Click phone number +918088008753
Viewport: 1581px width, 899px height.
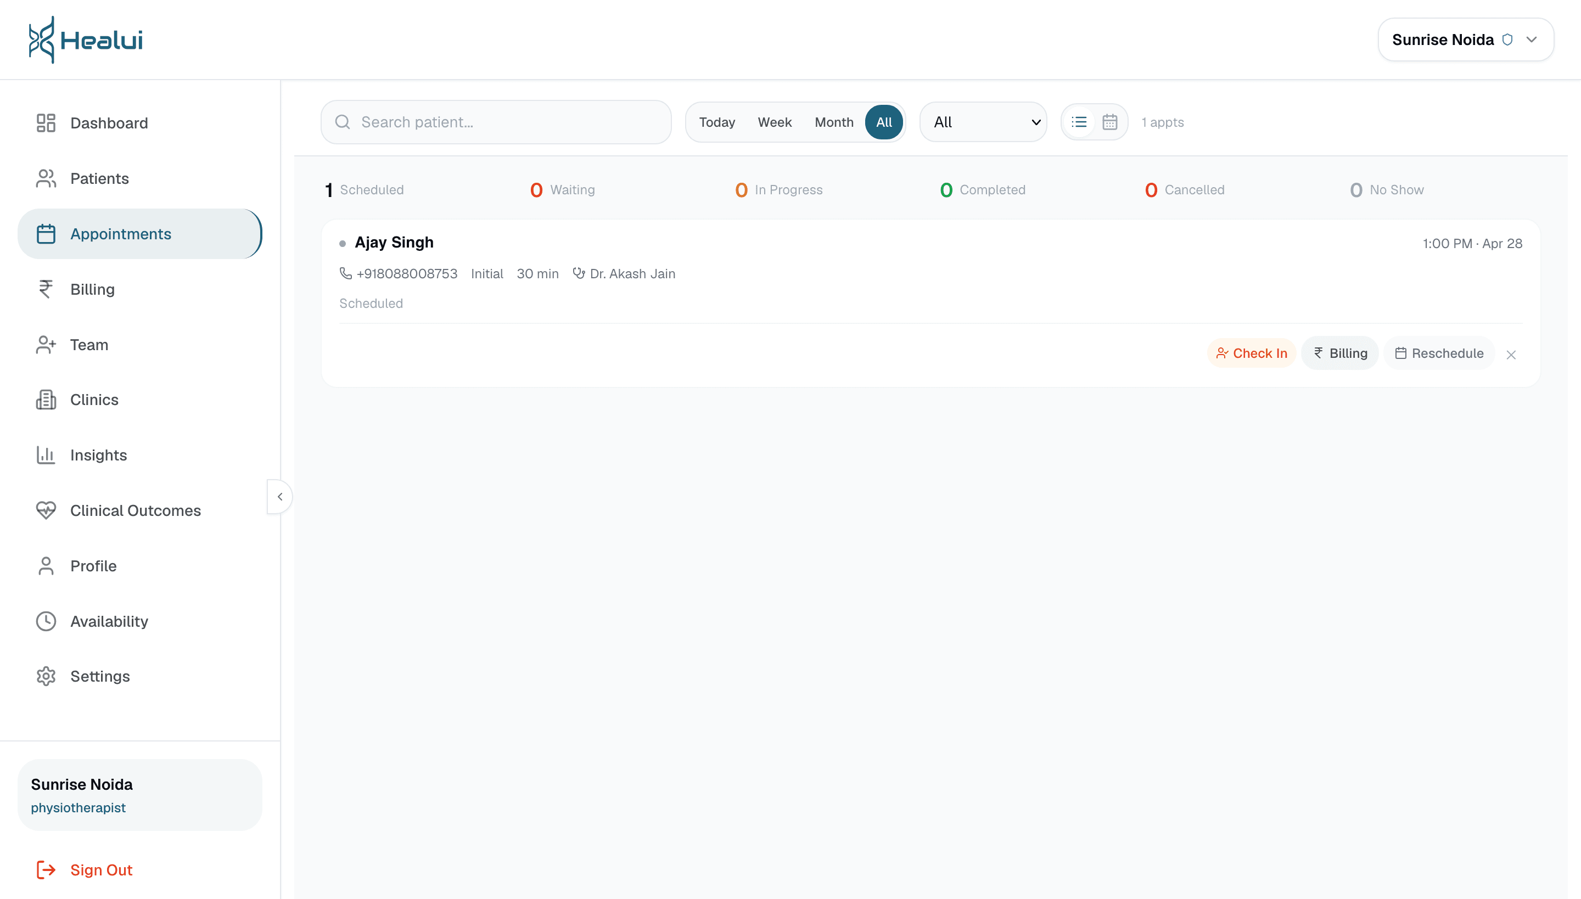(407, 273)
